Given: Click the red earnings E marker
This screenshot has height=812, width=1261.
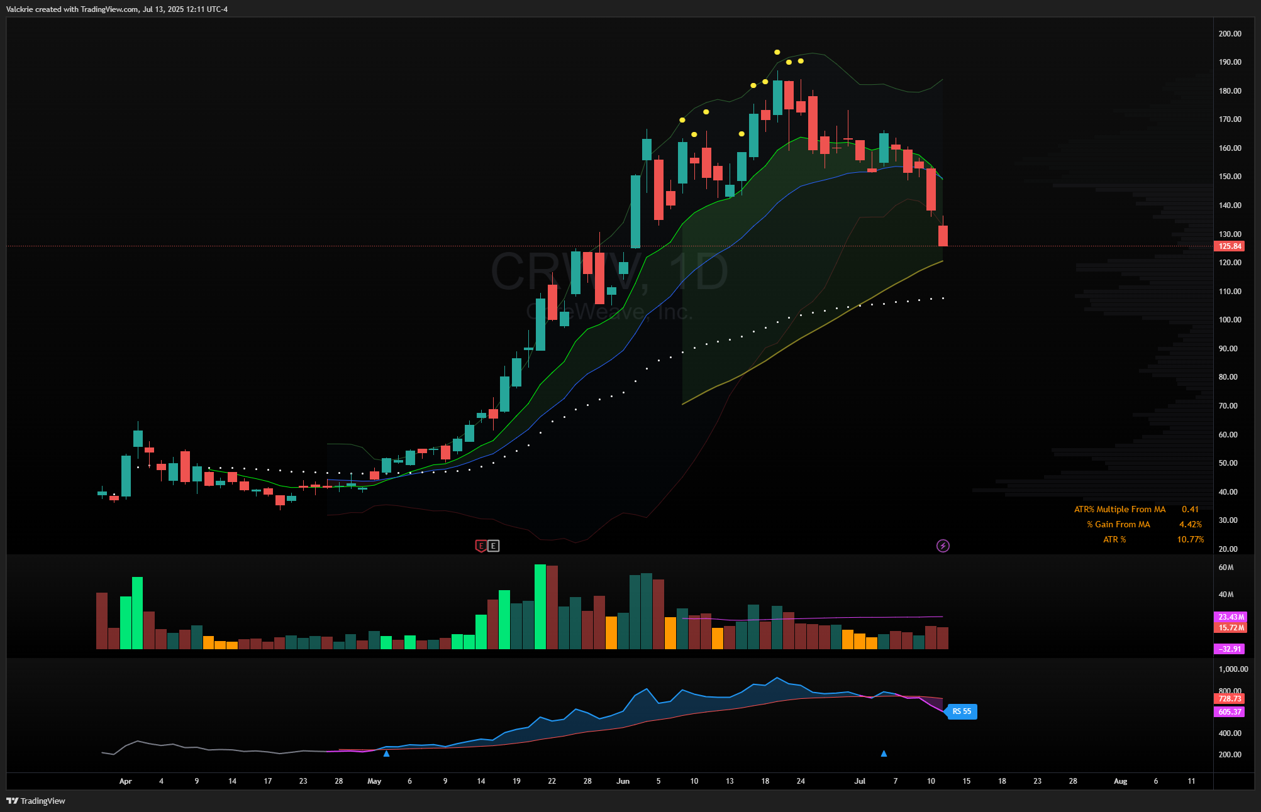Looking at the screenshot, I should (481, 546).
